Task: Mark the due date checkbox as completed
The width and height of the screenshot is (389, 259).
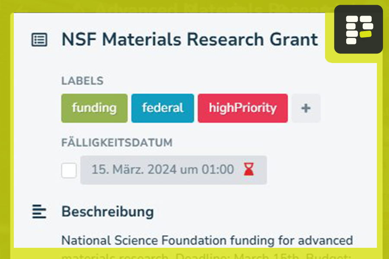Action: point(69,170)
